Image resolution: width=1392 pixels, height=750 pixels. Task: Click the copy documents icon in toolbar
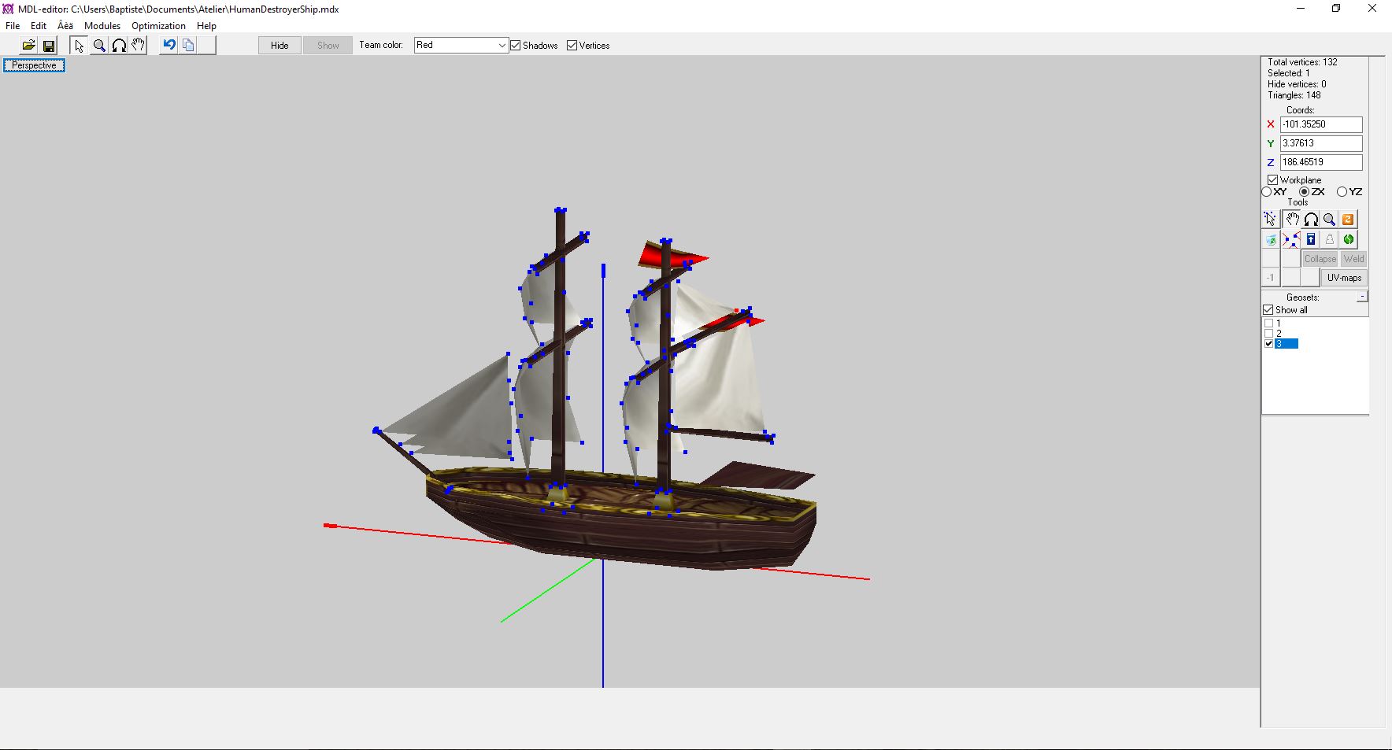coord(188,46)
